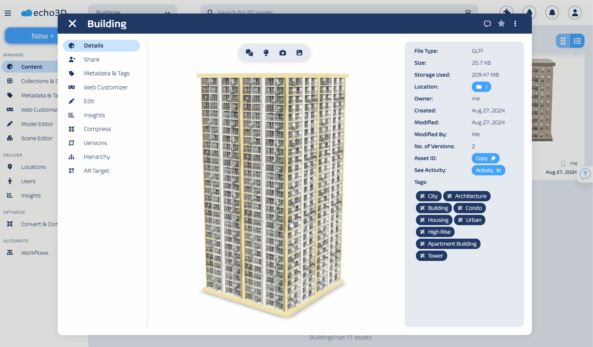Click the camera screenshot icon

(x=283, y=53)
